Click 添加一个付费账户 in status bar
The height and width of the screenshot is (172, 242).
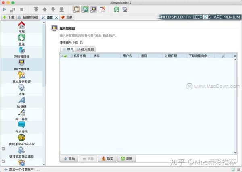pos(22,170)
